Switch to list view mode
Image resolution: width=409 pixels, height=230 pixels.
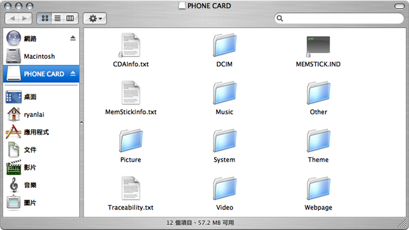tap(58, 18)
